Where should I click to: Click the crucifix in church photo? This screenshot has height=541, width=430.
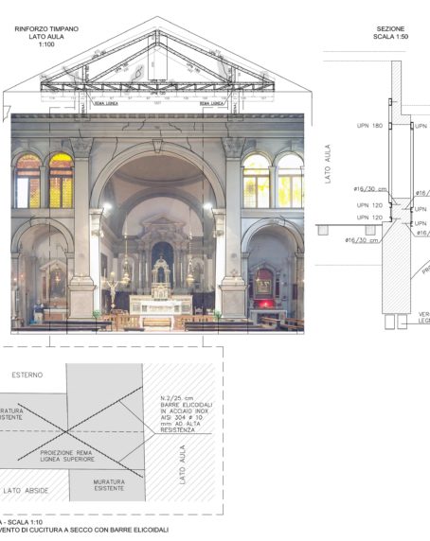click(x=113, y=291)
